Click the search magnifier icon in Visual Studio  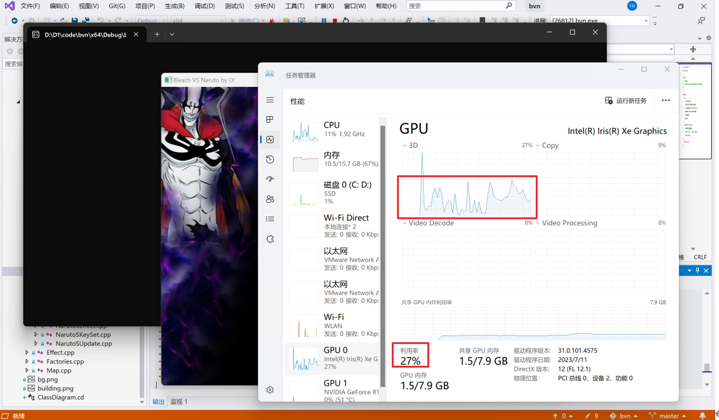(x=509, y=6)
